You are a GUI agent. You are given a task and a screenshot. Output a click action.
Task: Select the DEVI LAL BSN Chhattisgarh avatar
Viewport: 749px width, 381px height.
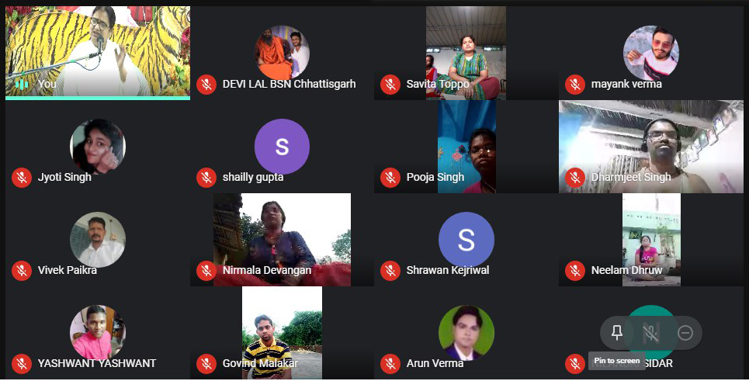click(x=282, y=53)
